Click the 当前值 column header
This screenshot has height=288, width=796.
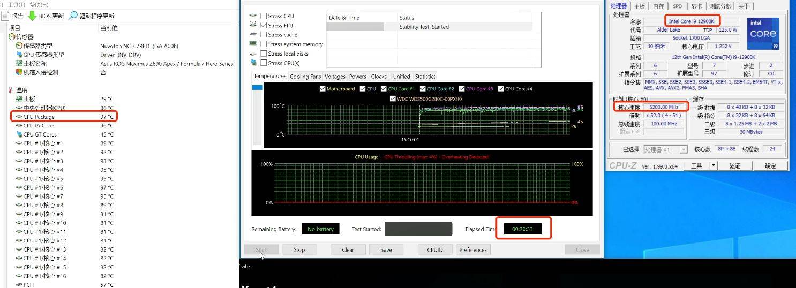click(109, 28)
